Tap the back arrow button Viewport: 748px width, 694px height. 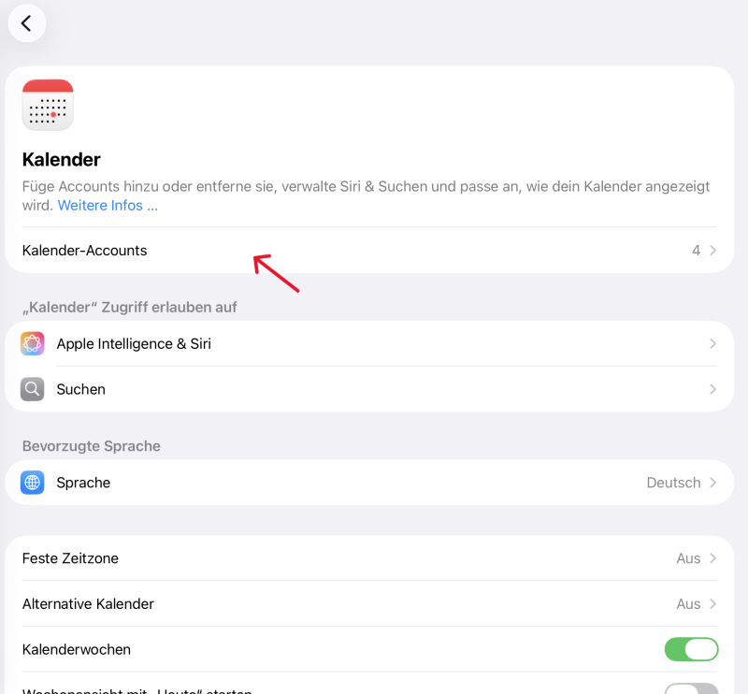click(x=27, y=22)
